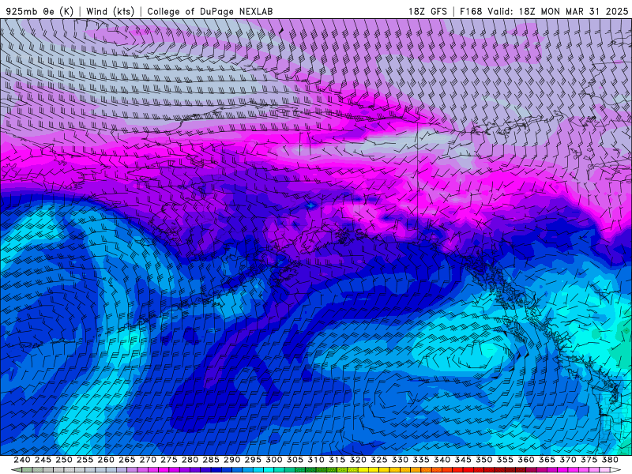
Task: Click the 375 legend value
Action: point(589,460)
